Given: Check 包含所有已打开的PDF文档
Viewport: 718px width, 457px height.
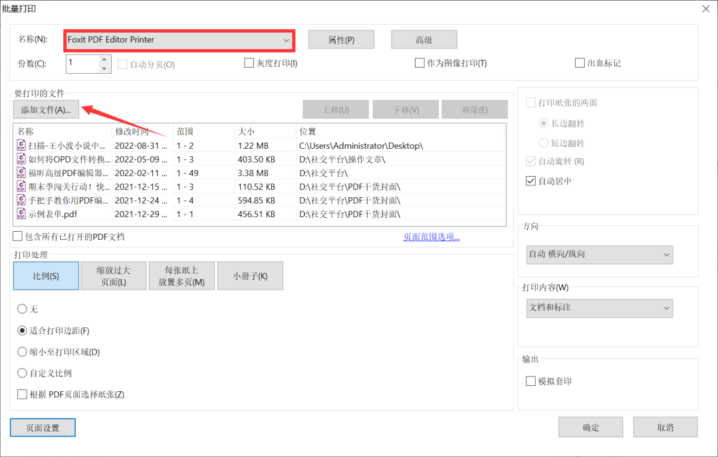Looking at the screenshot, I should [x=17, y=236].
